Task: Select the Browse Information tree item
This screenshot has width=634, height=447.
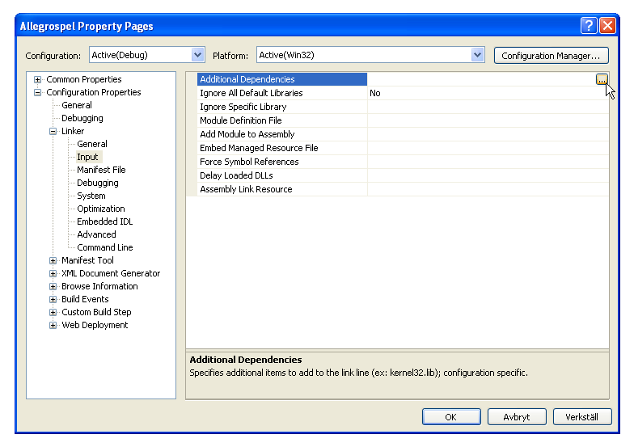Action: point(99,286)
